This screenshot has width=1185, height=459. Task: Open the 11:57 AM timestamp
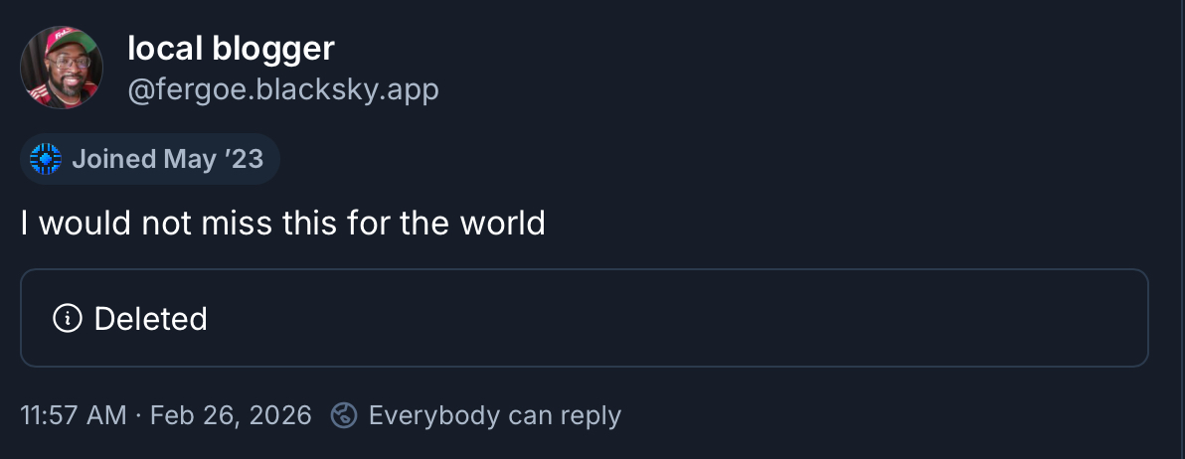(x=74, y=414)
